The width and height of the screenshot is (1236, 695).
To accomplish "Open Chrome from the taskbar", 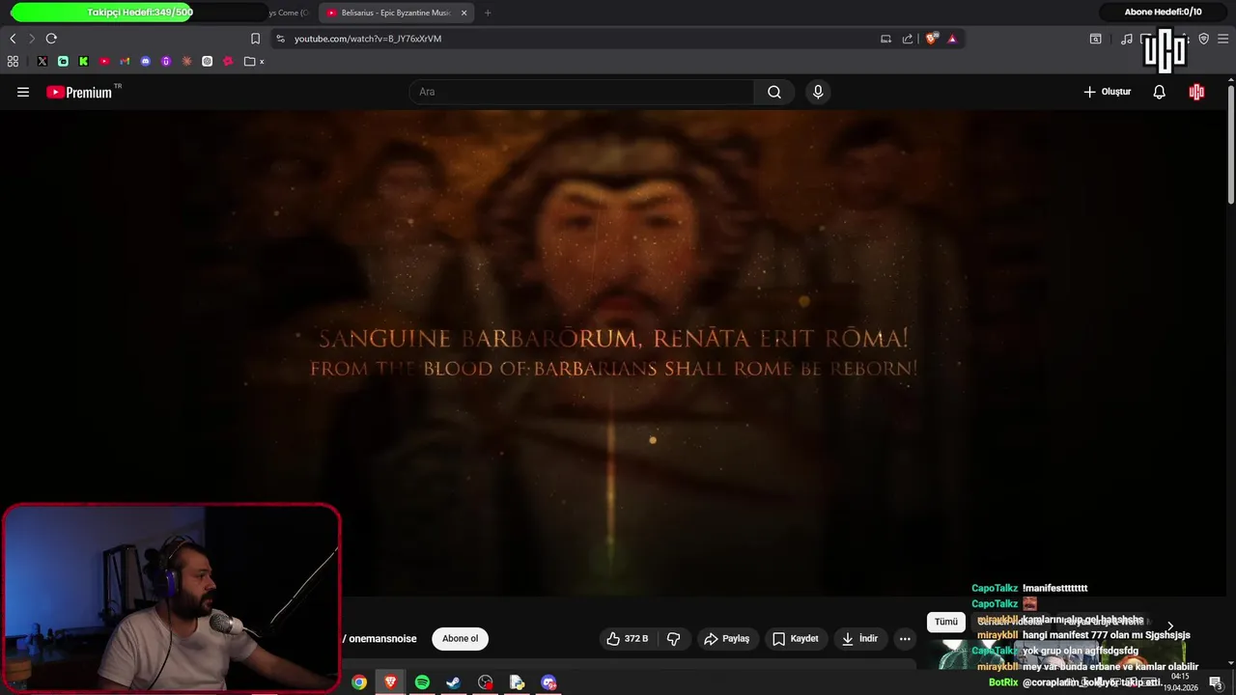I will click(x=359, y=682).
